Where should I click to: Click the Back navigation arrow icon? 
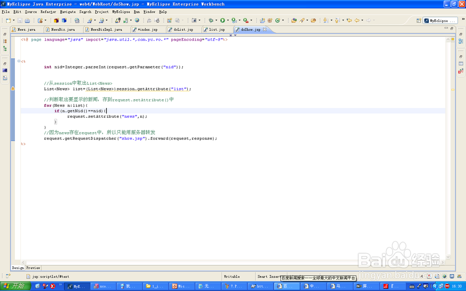pyautogui.click(x=357, y=20)
